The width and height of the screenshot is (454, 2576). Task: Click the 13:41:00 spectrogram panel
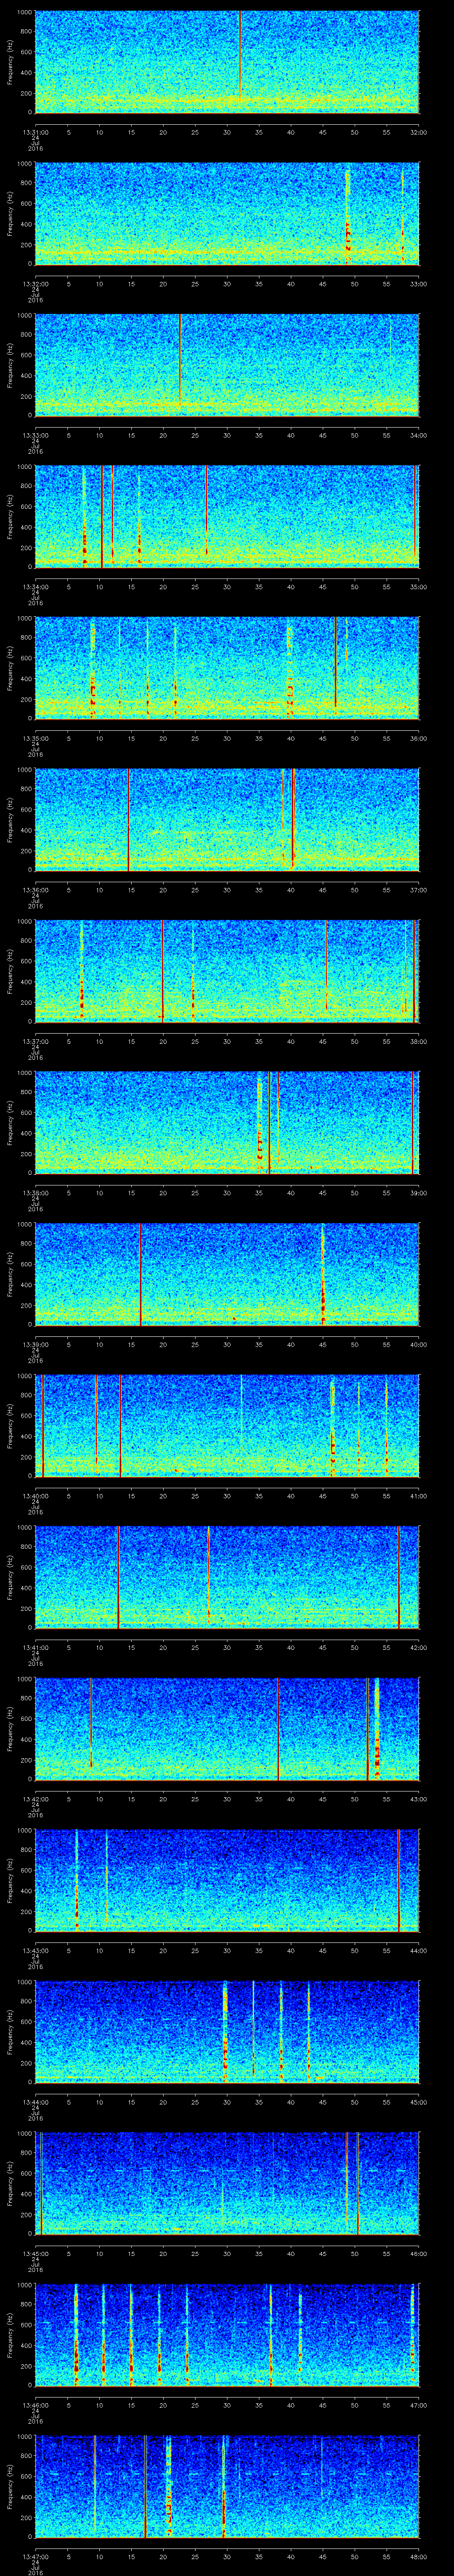(227, 1577)
